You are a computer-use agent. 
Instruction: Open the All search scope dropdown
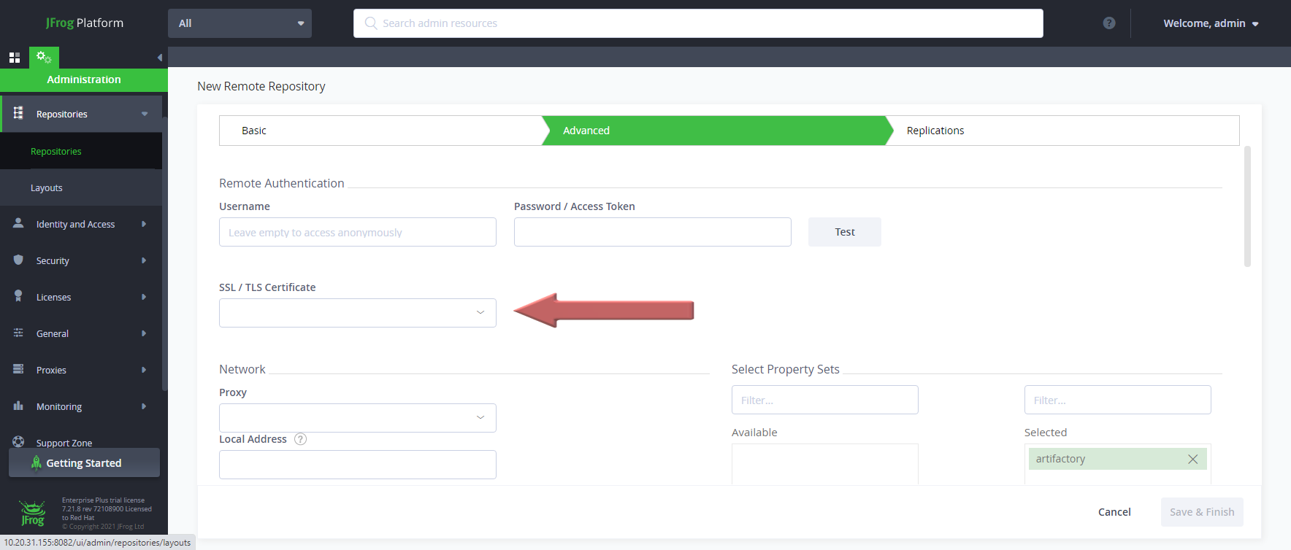click(240, 23)
